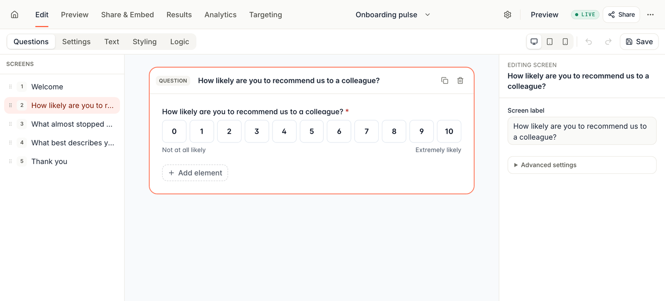Screen dimensions: 665x301
Task: Duplicate the question with copy icon
Action: (445, 81)
